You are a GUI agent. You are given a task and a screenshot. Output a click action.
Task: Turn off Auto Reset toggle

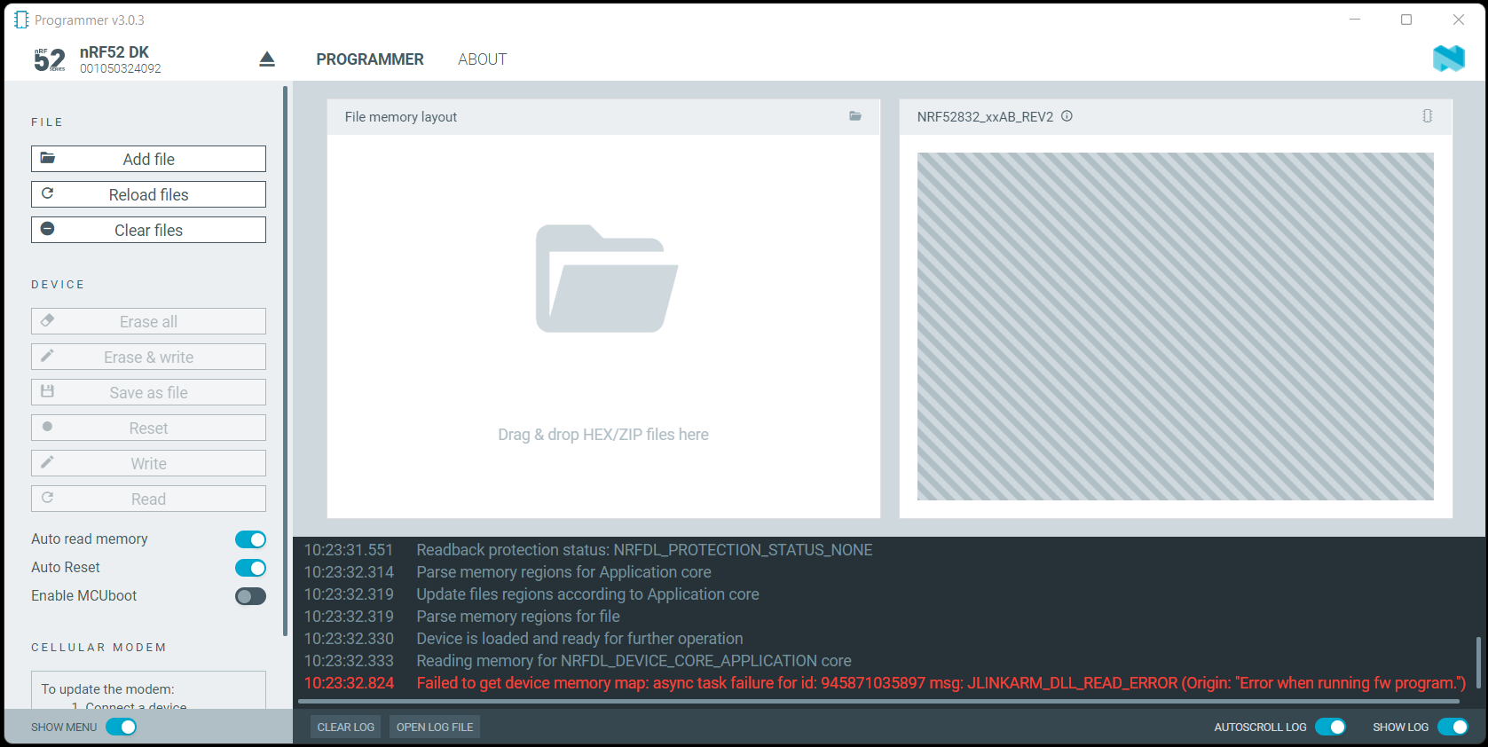point(250,568)
